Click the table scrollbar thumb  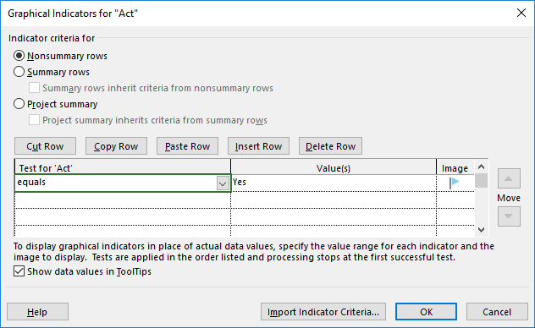point(481,181)
